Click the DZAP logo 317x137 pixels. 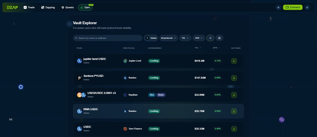point(12,7)
